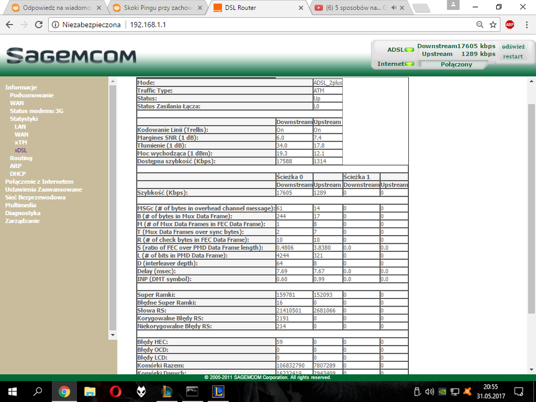Click the browser reload page icon

(x=39, y=25)
